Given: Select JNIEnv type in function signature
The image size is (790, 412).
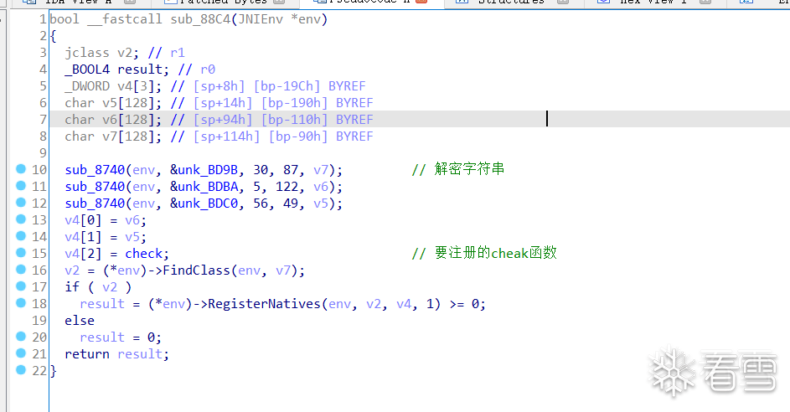Looking at the screenshot, I should 261,19.
